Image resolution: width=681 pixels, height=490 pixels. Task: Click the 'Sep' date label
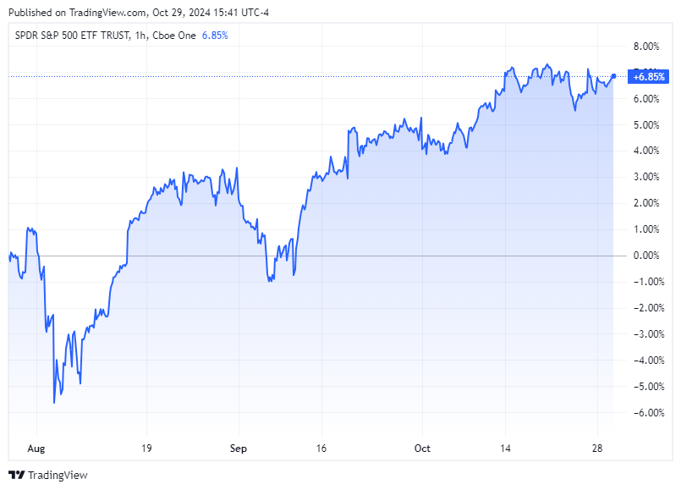pyautogui.click(x=239, y=449)
